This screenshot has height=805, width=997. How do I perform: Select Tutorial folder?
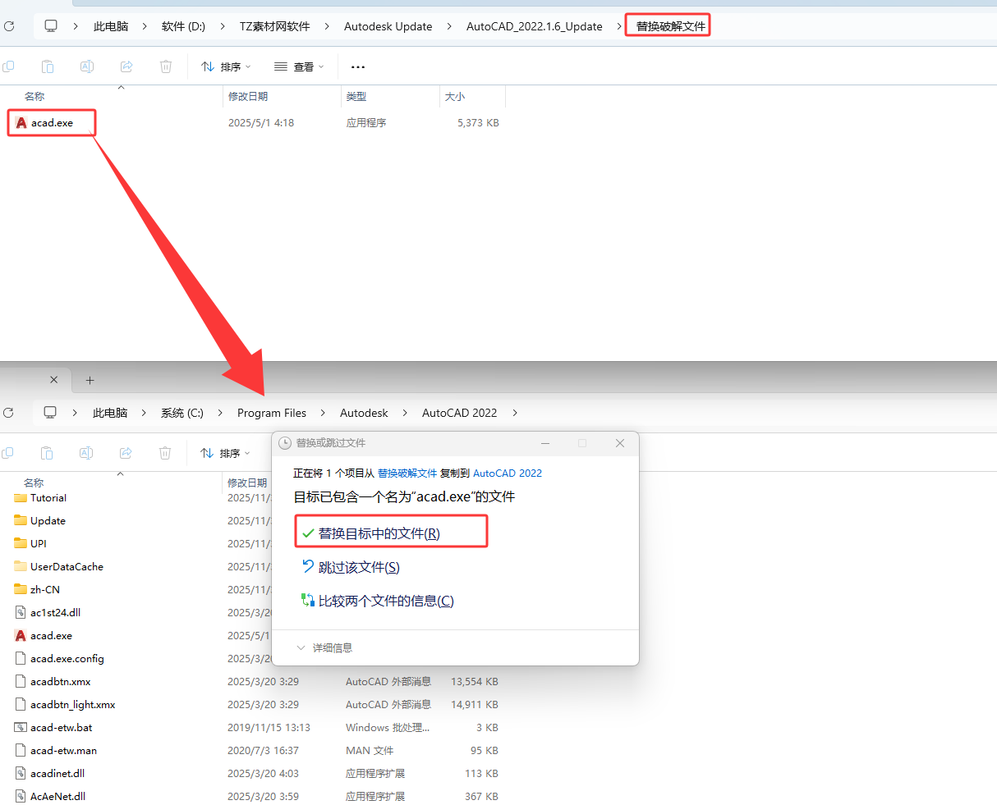pyautogui.click(x=40, y=498)
